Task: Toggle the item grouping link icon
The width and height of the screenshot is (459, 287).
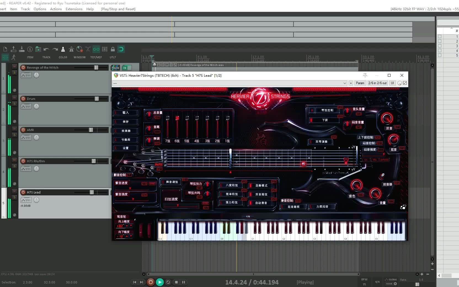Action: pyautogui.click(x=96, y=49)
